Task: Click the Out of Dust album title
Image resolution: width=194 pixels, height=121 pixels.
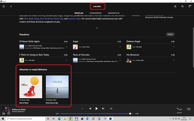Action: point(24,103)
